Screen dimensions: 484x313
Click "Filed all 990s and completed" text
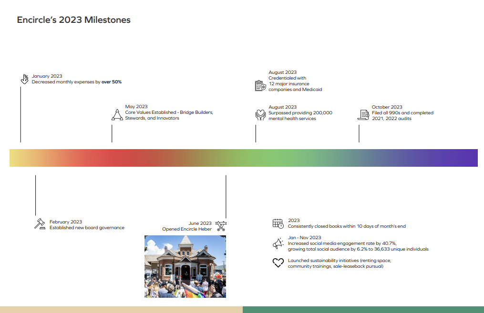pos(402,113)
